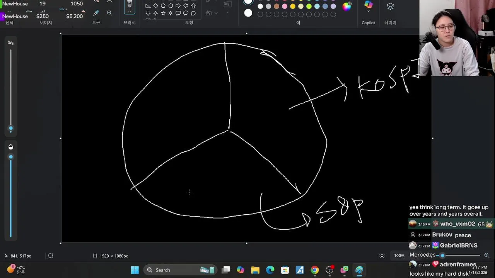
Task: Open Microsoft Edge from the taskbar
Action: pyautogui.click(x=270, y=270)
